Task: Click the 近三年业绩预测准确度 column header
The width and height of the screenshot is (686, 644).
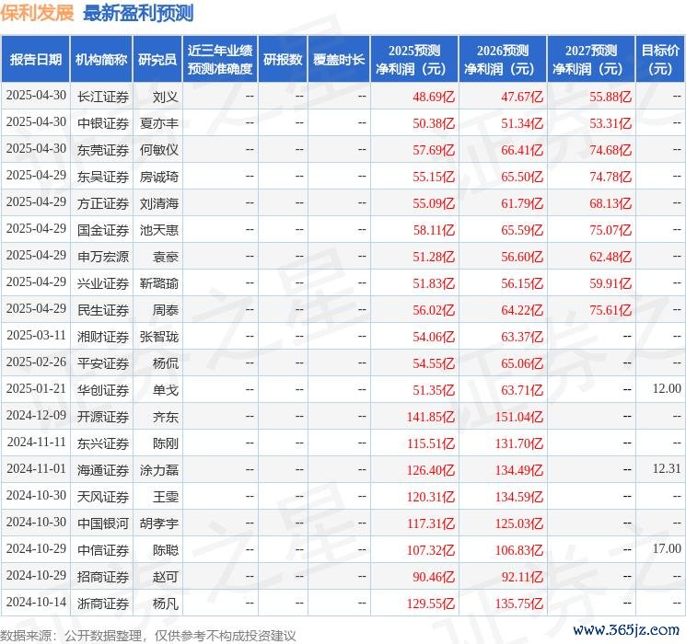Action: click(x=220, y=60)
